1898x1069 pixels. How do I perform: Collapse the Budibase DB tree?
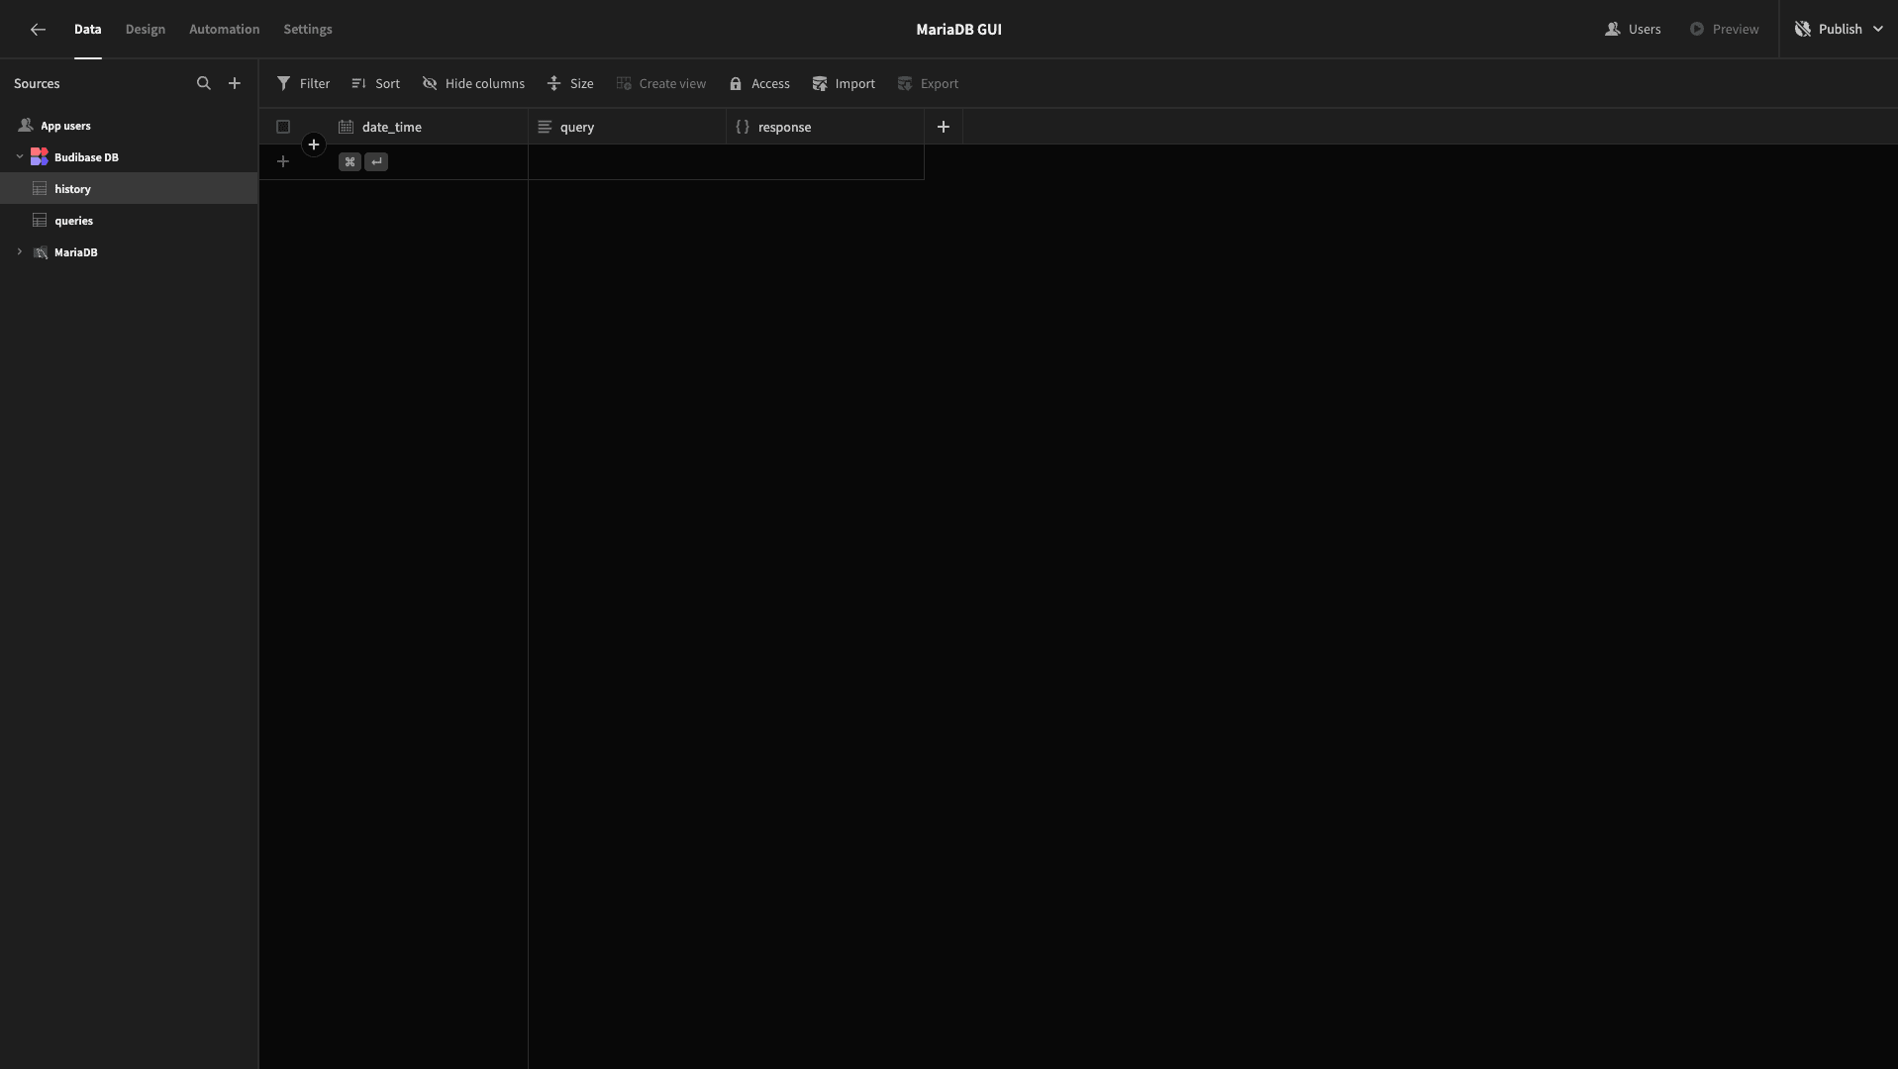click(19, 156)
